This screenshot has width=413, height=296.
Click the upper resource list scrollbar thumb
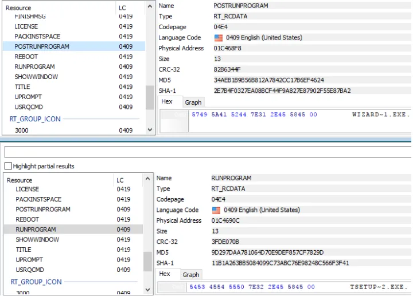(150, 97)
